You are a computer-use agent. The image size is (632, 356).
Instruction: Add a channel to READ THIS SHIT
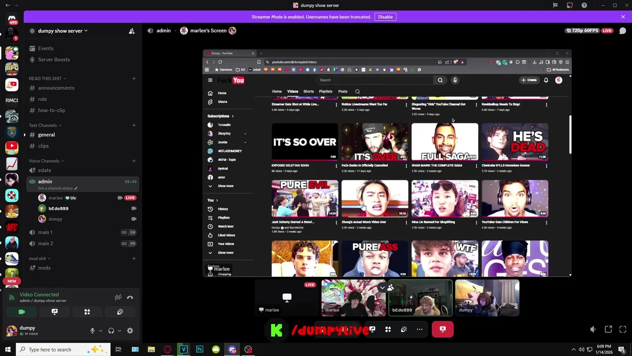(134, 78)
